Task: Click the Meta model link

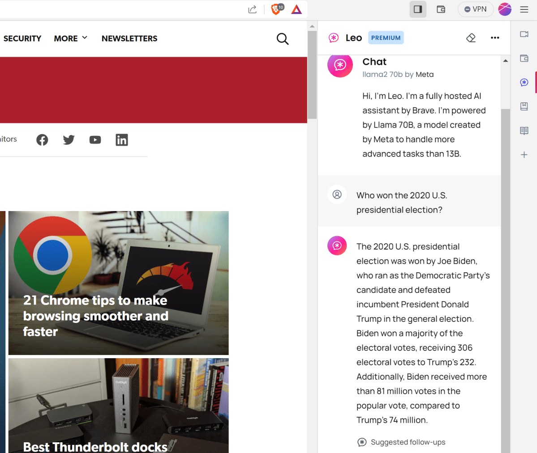Action: (x=425, y=75)
